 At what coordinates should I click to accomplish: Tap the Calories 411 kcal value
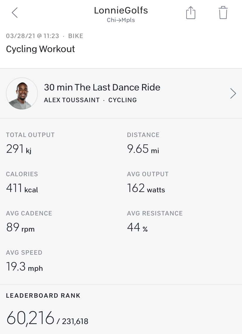[x=22, y=188]
